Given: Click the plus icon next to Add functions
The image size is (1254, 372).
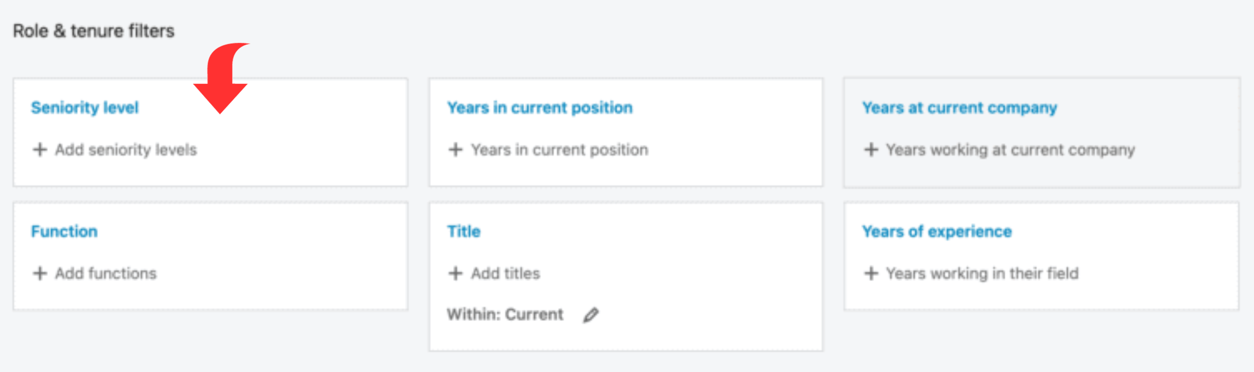Looking at the screenshot, I should coord(40,273).
